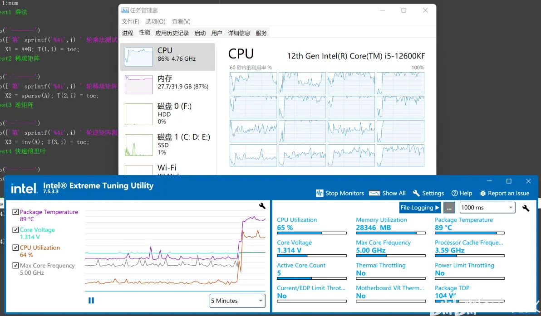Open Help in Intel XTU
This screenshot has height=316, width=541.
(x=462, y=193)
